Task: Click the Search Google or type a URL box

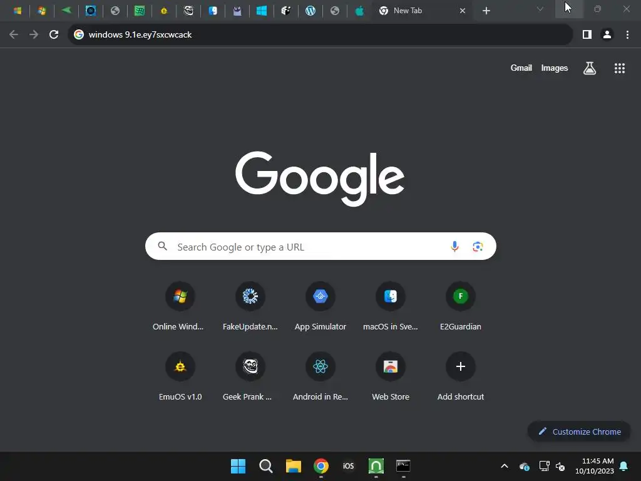Action: tap(320, 247)
